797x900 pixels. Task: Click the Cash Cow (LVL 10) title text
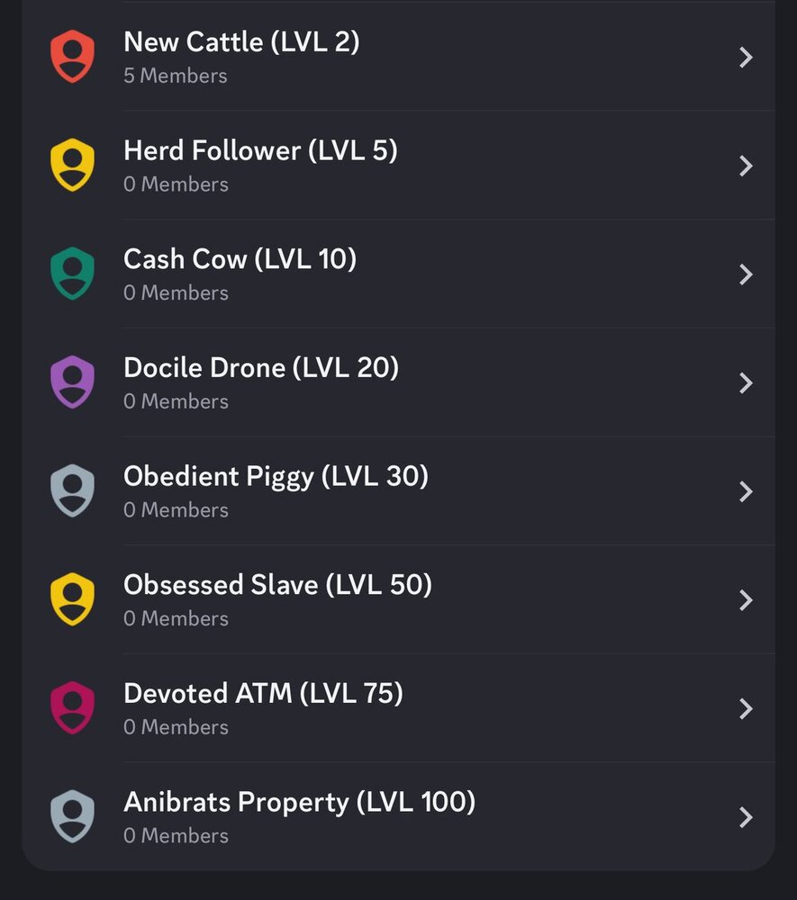(240, 259)
